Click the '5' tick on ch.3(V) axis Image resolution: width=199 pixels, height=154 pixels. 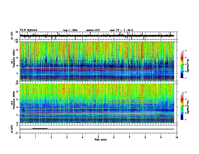[18, 125]
